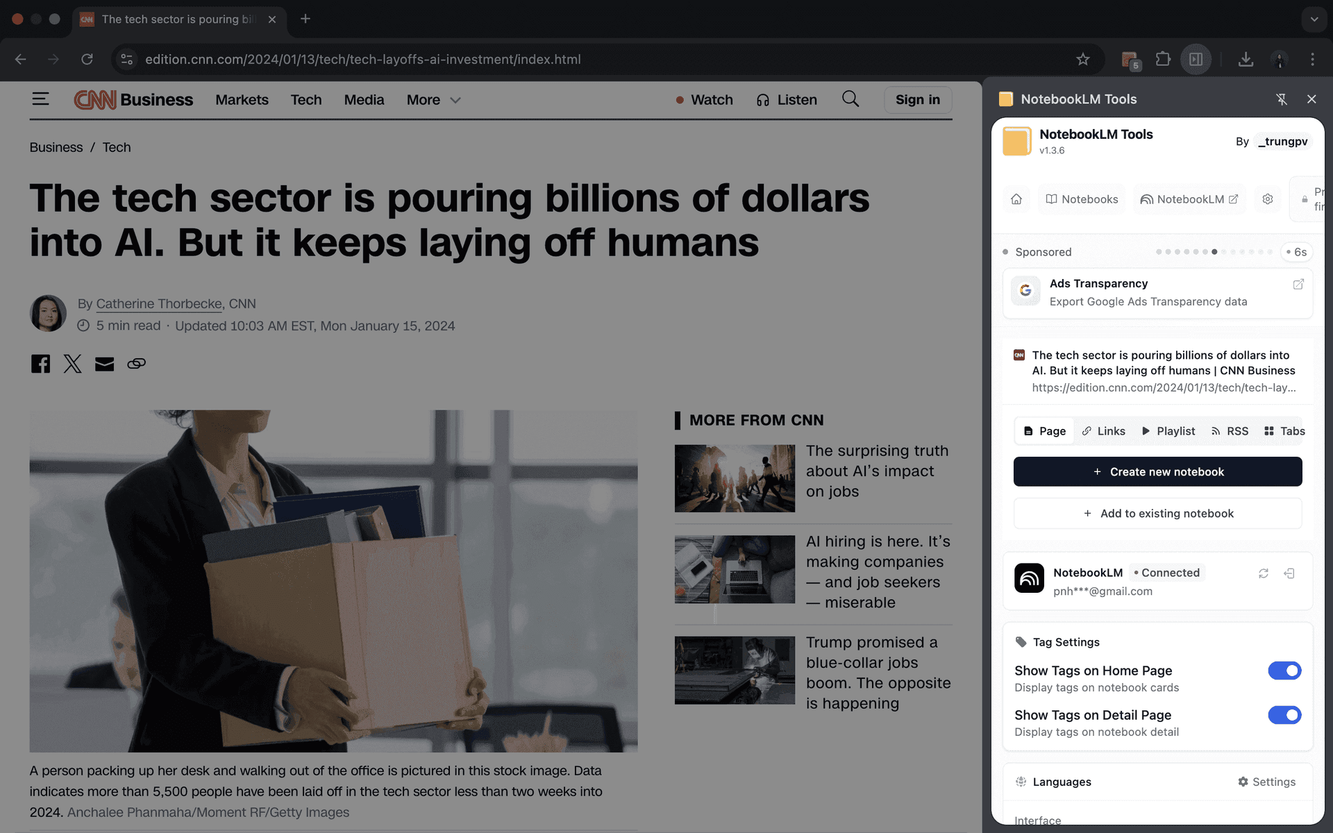This screenshot has width=1333, height=833.
Task: Disable Show Tags on Home Page
Action: [x=1284, y=671]
